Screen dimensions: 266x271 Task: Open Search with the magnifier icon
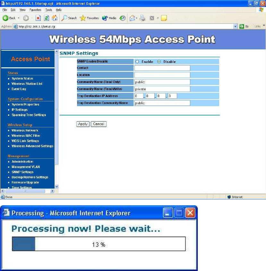(x=64, y=18)
